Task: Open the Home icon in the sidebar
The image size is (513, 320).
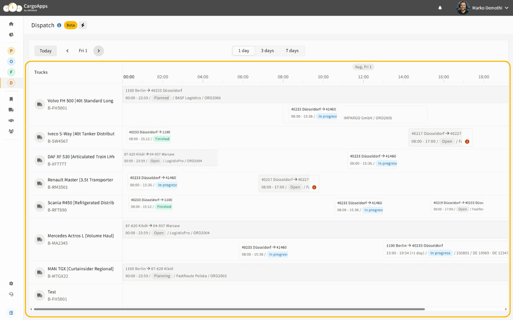Action: [x=11, y=23]
